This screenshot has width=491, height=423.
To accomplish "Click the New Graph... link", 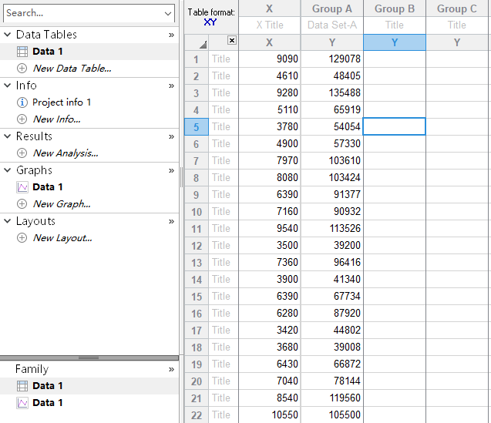I will (62, 204).
